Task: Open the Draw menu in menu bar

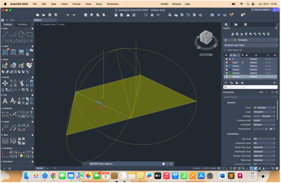Action: tap(99, 4)
